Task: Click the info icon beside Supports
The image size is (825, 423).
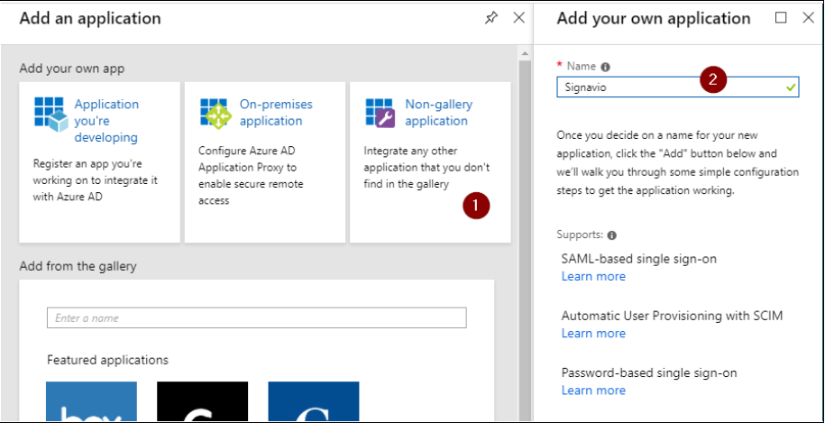Action: click(x=611, y=235)
